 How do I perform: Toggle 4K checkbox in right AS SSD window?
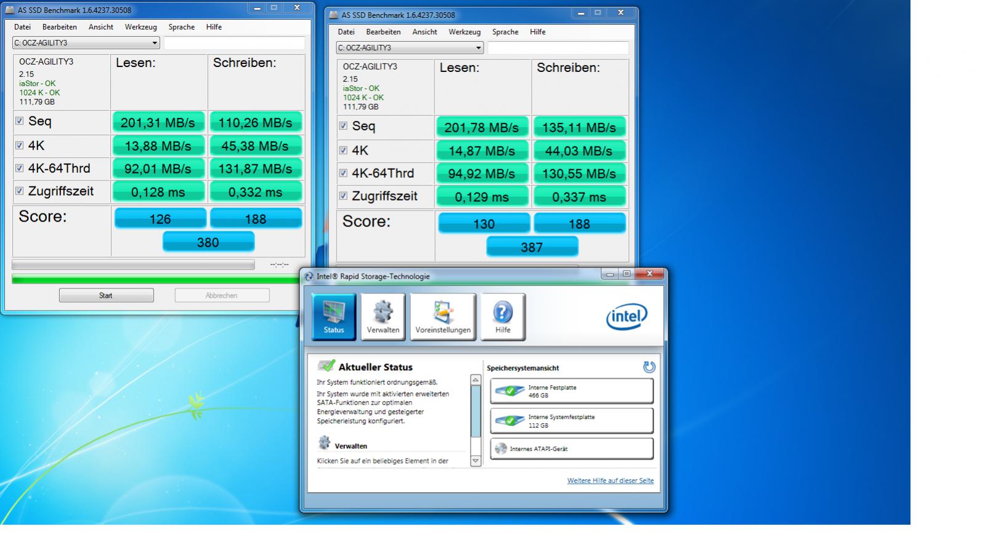[343, 151]
